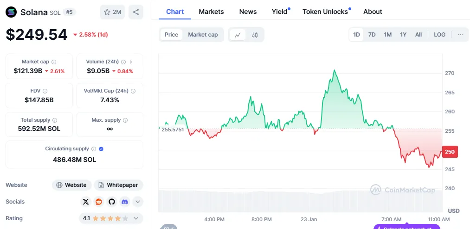This screenshot has height=229, width=470.
Task: Expand more social links chevron
Action: click(137, 202)
